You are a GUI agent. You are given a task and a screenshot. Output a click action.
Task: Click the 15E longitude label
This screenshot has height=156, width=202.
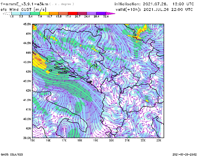coord(32,140)
